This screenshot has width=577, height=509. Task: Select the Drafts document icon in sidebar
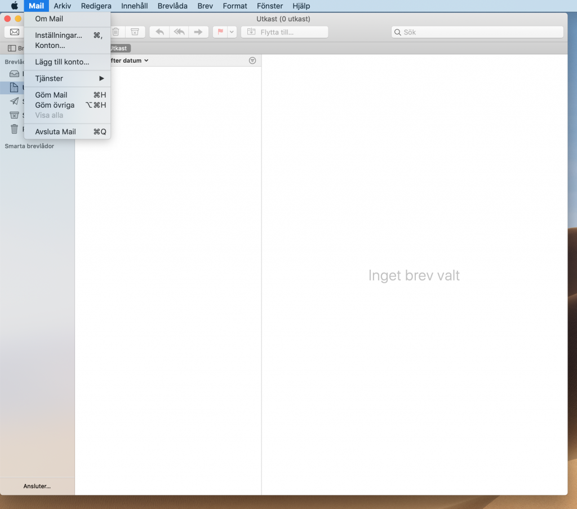pyautogui.click(x=14, y=87)
